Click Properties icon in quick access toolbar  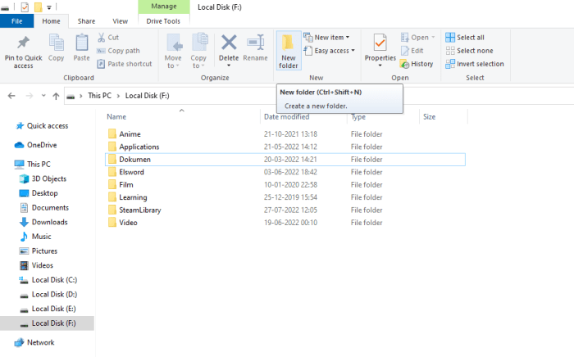[x=25, y=7]
